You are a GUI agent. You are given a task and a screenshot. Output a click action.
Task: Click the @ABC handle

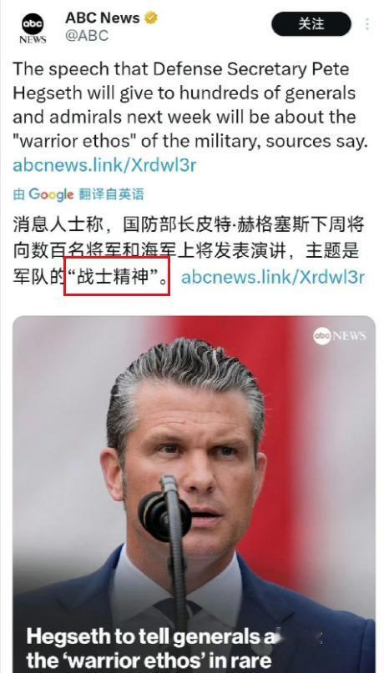87,36
